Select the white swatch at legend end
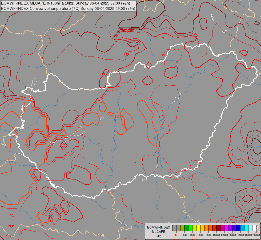 coord(254,228)
